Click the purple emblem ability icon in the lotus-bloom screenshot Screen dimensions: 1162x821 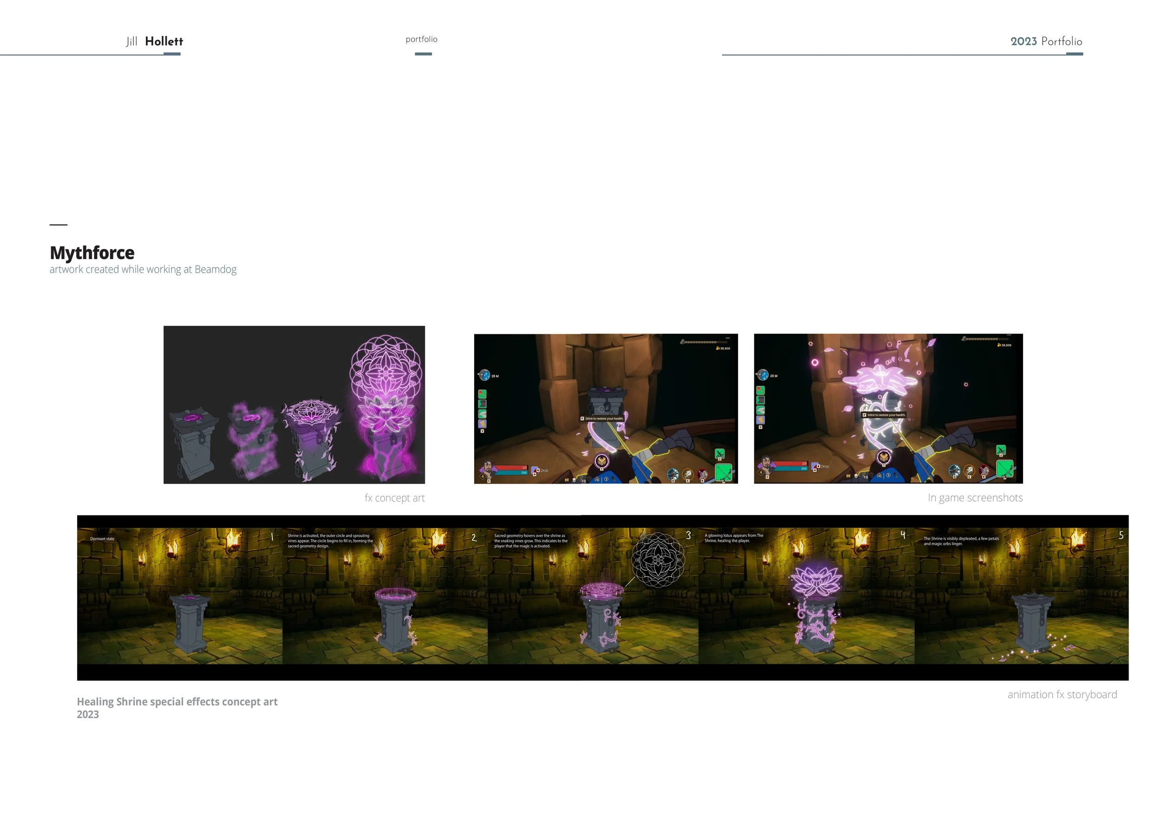click(x=884, y=457)
